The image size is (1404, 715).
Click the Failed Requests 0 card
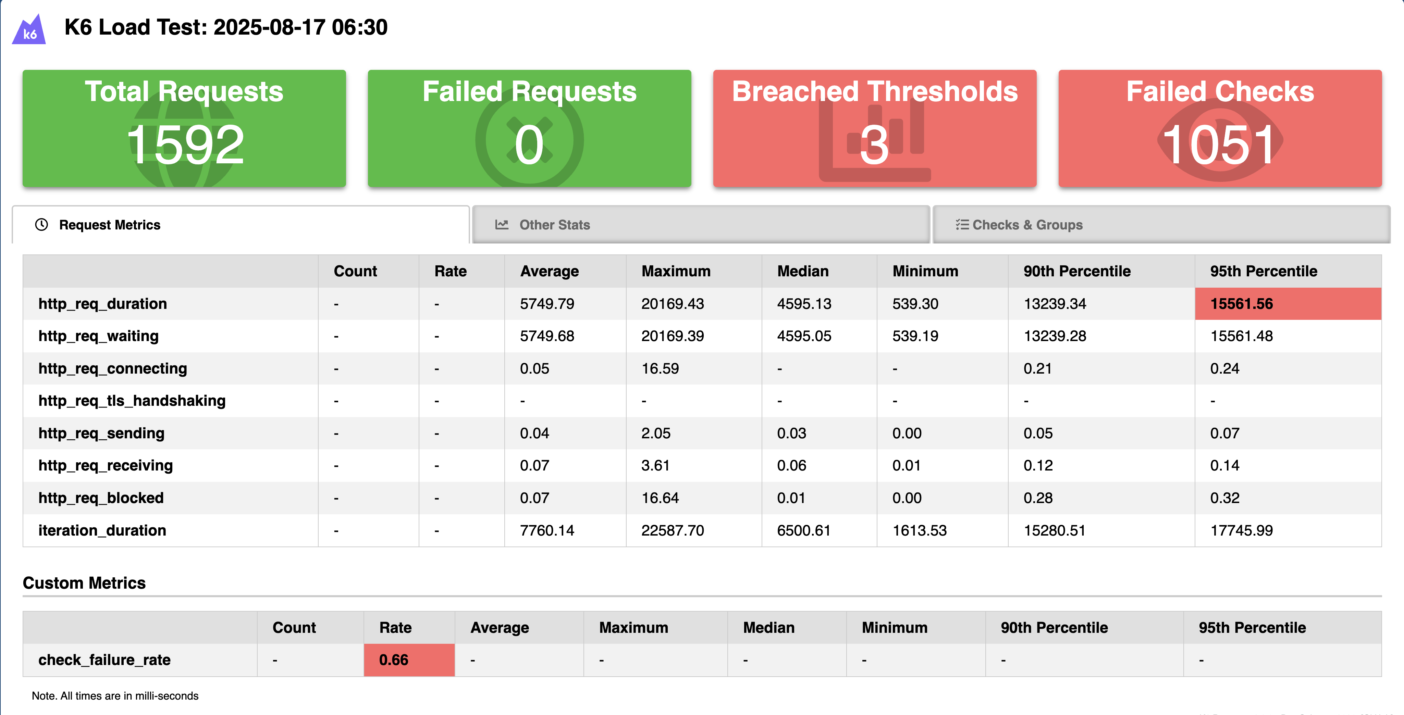(x=529, y=128)
